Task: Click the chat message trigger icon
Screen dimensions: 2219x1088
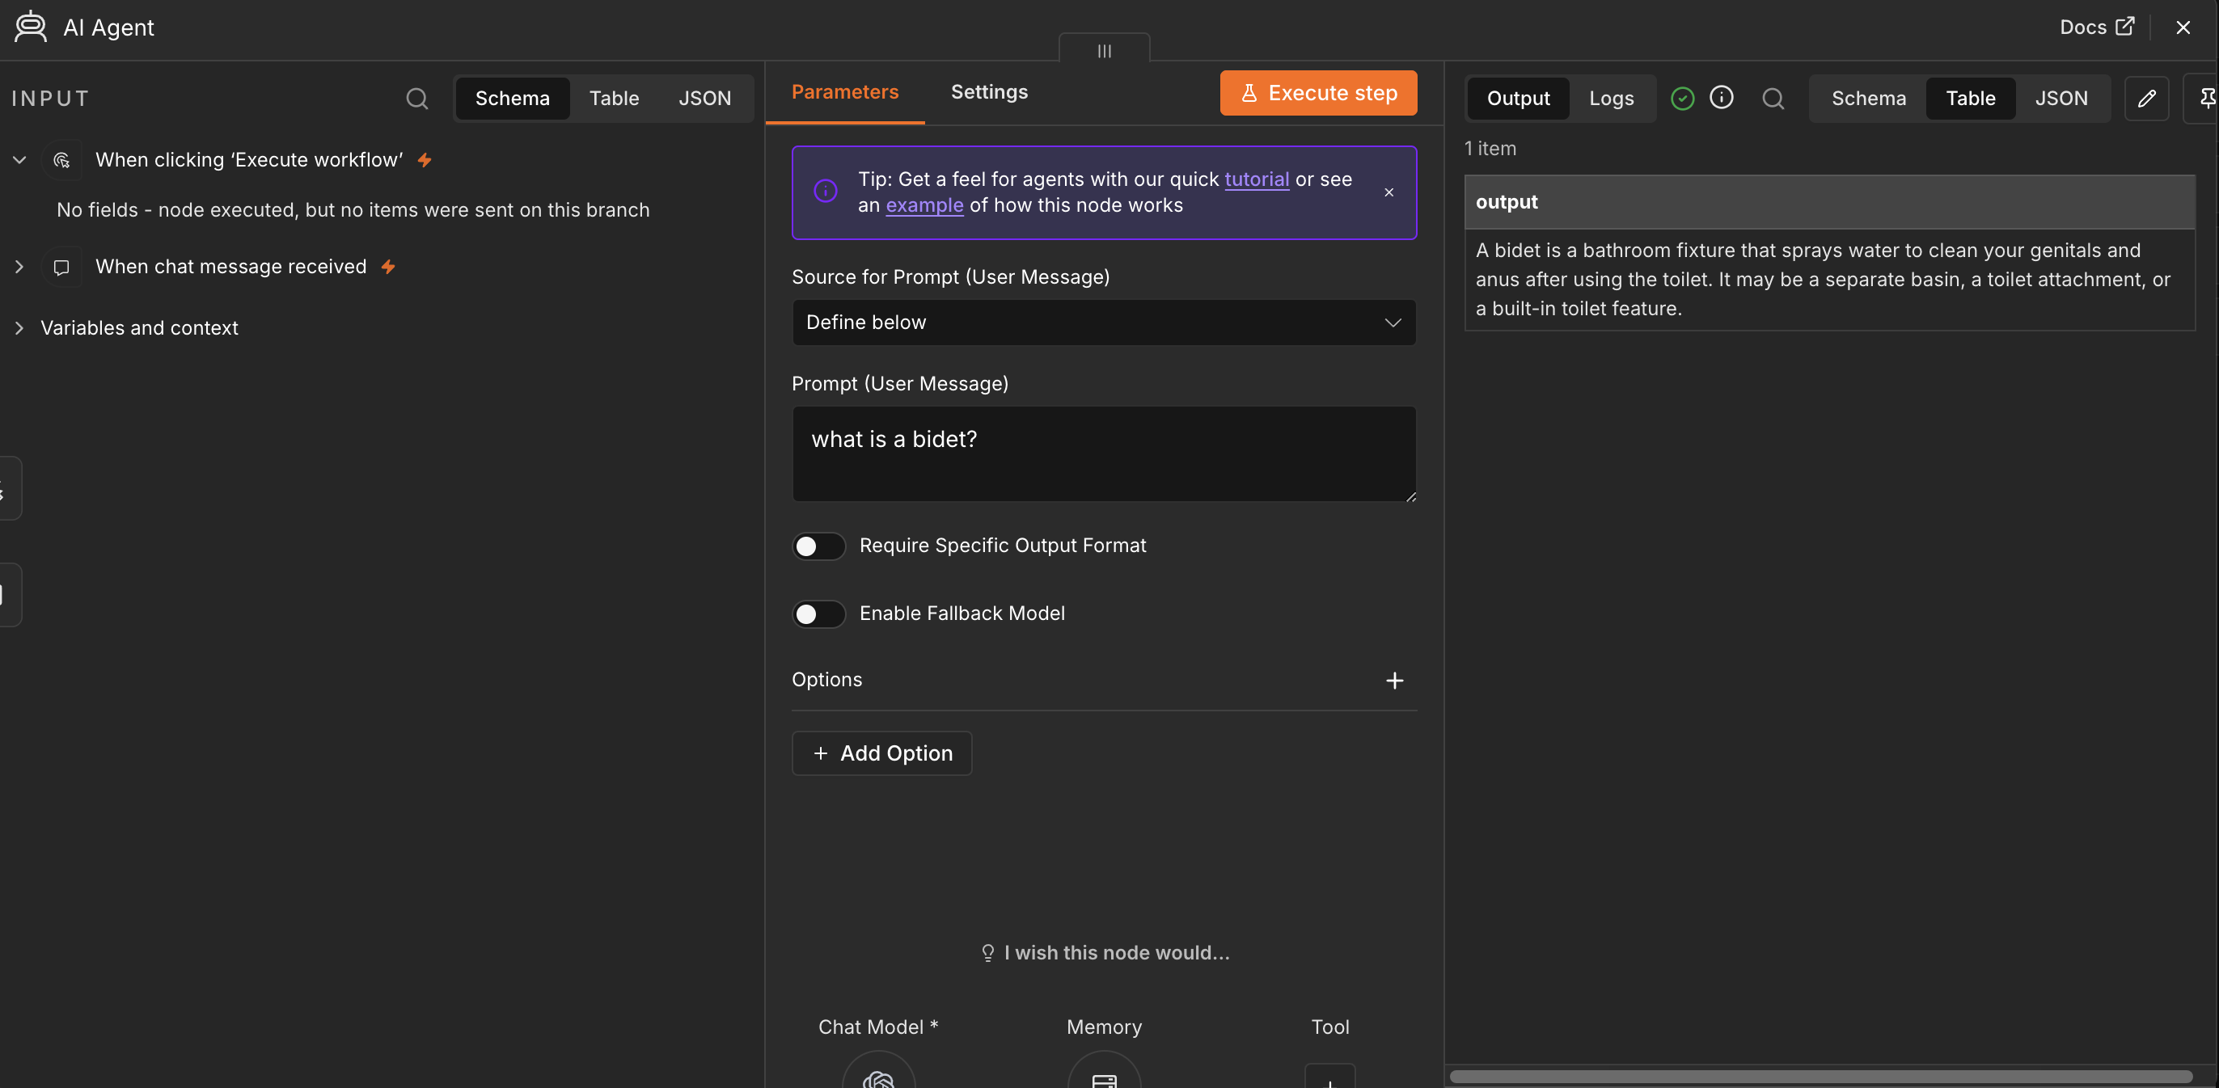Action: [x=62, y=267]
